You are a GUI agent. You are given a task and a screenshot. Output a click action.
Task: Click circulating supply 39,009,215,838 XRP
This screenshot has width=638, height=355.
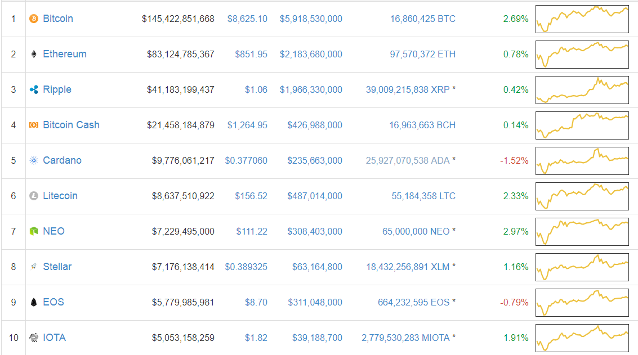[x=408, y=89]
